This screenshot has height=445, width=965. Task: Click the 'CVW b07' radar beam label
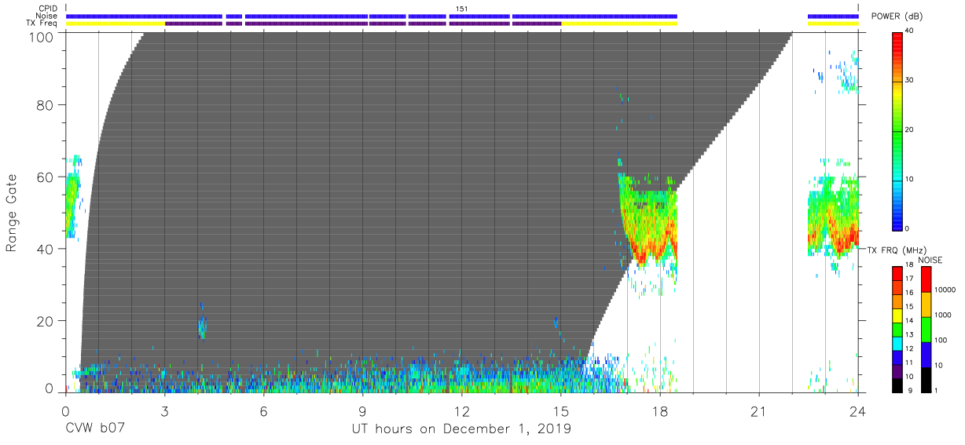95,429
